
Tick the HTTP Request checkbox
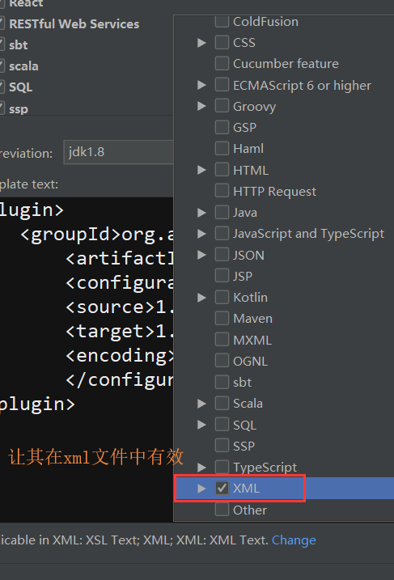(222, 191)
